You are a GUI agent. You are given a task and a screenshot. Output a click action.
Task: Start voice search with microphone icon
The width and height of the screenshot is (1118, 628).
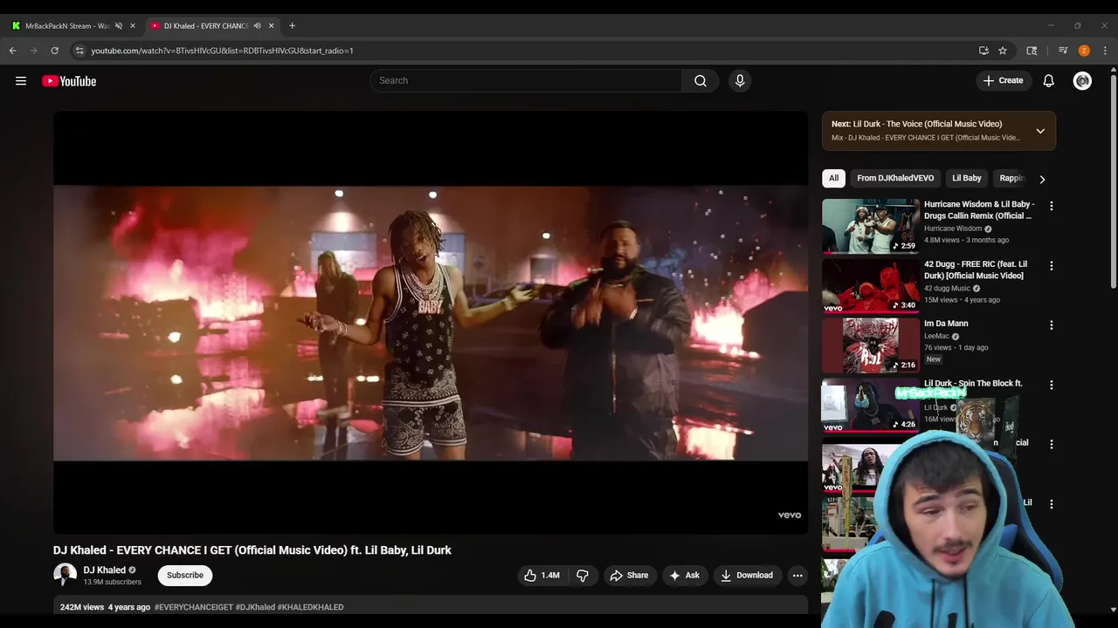[x=740, y=80]
